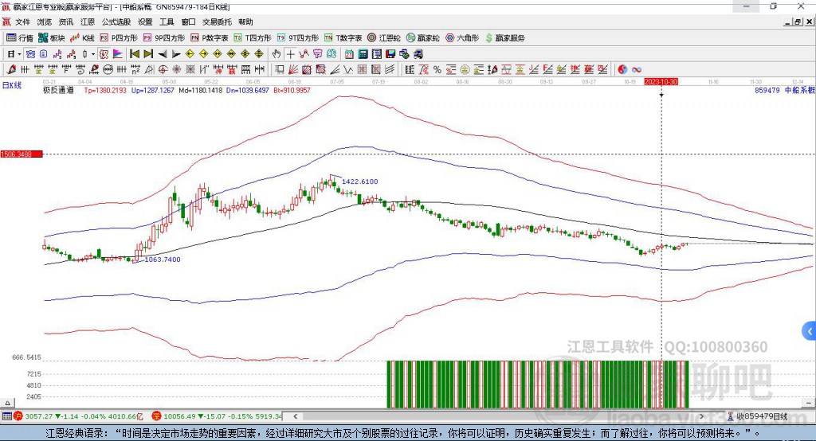Viewport: 816px width, 441px height.
Task: Click the 行情 market quotes button
Action: [x=20, y=37]
